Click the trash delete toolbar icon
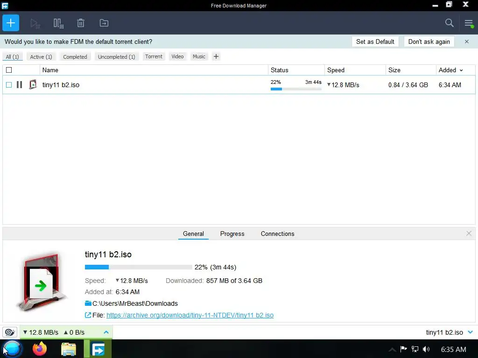Viewport: 478px width, 358px height. pos(81,23)
